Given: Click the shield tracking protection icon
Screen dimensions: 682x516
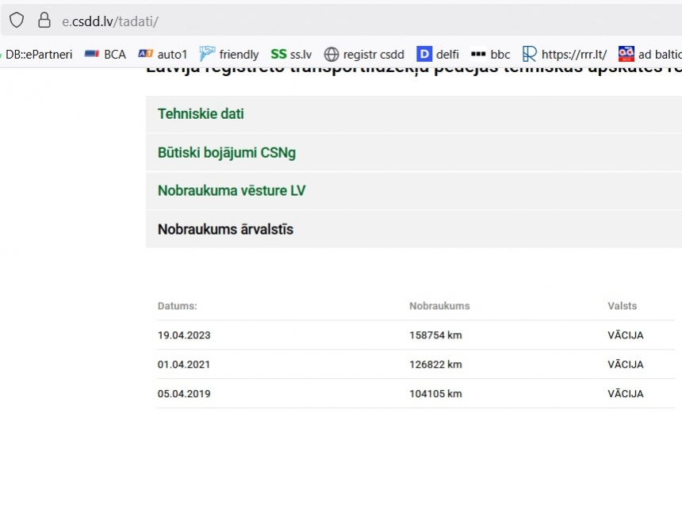Looking at the screenshot, I should [17, 20].
